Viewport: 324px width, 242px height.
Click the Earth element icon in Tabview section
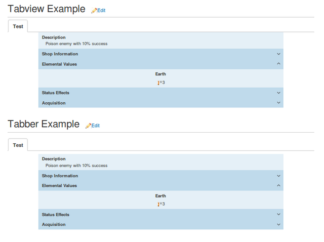point(158,83)
